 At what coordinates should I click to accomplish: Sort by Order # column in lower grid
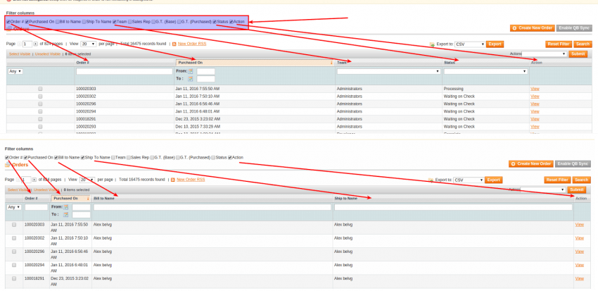coord(31,199)
